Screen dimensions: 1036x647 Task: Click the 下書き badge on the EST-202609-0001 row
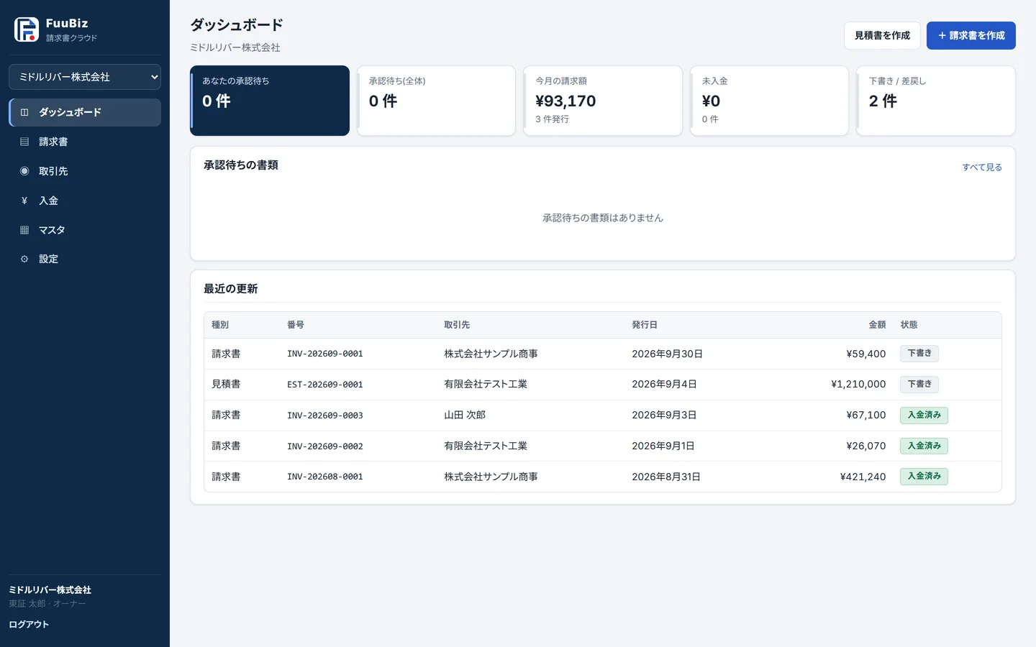point(919,384)
